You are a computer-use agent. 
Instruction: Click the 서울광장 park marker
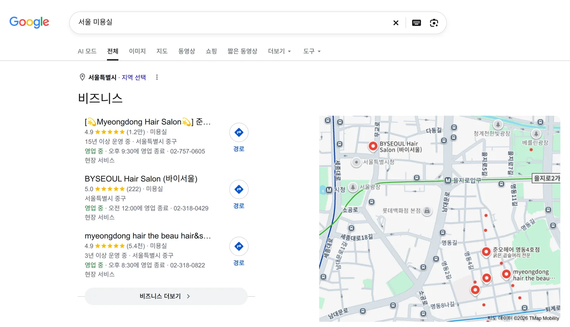[x=353, y=187]
